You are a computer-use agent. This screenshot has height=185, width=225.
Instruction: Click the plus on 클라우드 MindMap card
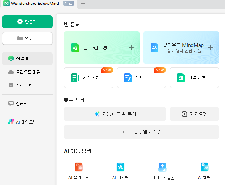point(210,48)
